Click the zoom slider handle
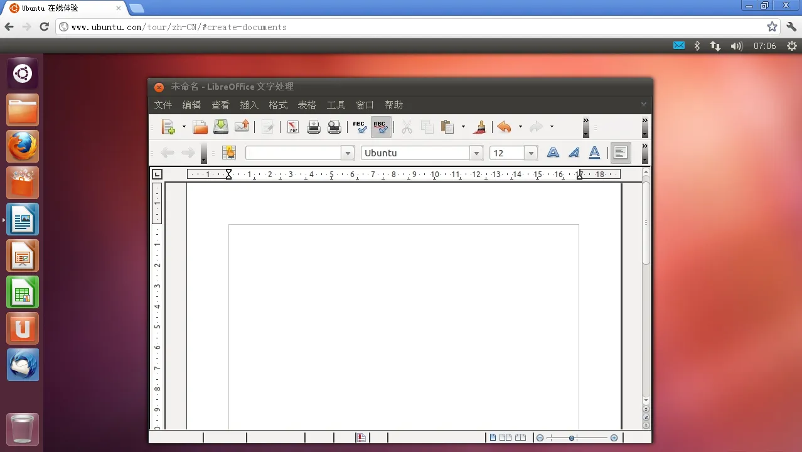 (572, 438)
